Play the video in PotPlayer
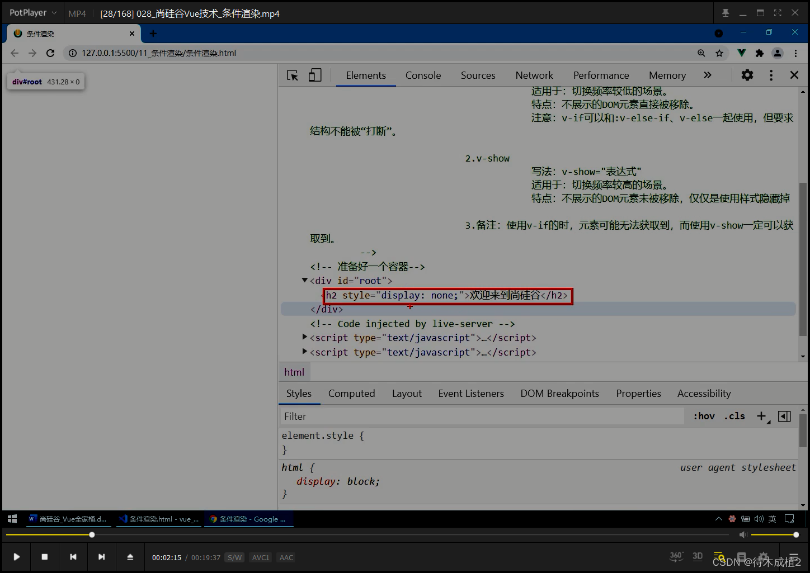This screenshot has height=573, width=810. pyautogui.click(x=16, y=557)
